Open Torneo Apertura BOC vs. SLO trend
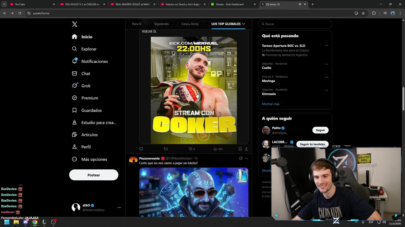 (x=283, y=46)
